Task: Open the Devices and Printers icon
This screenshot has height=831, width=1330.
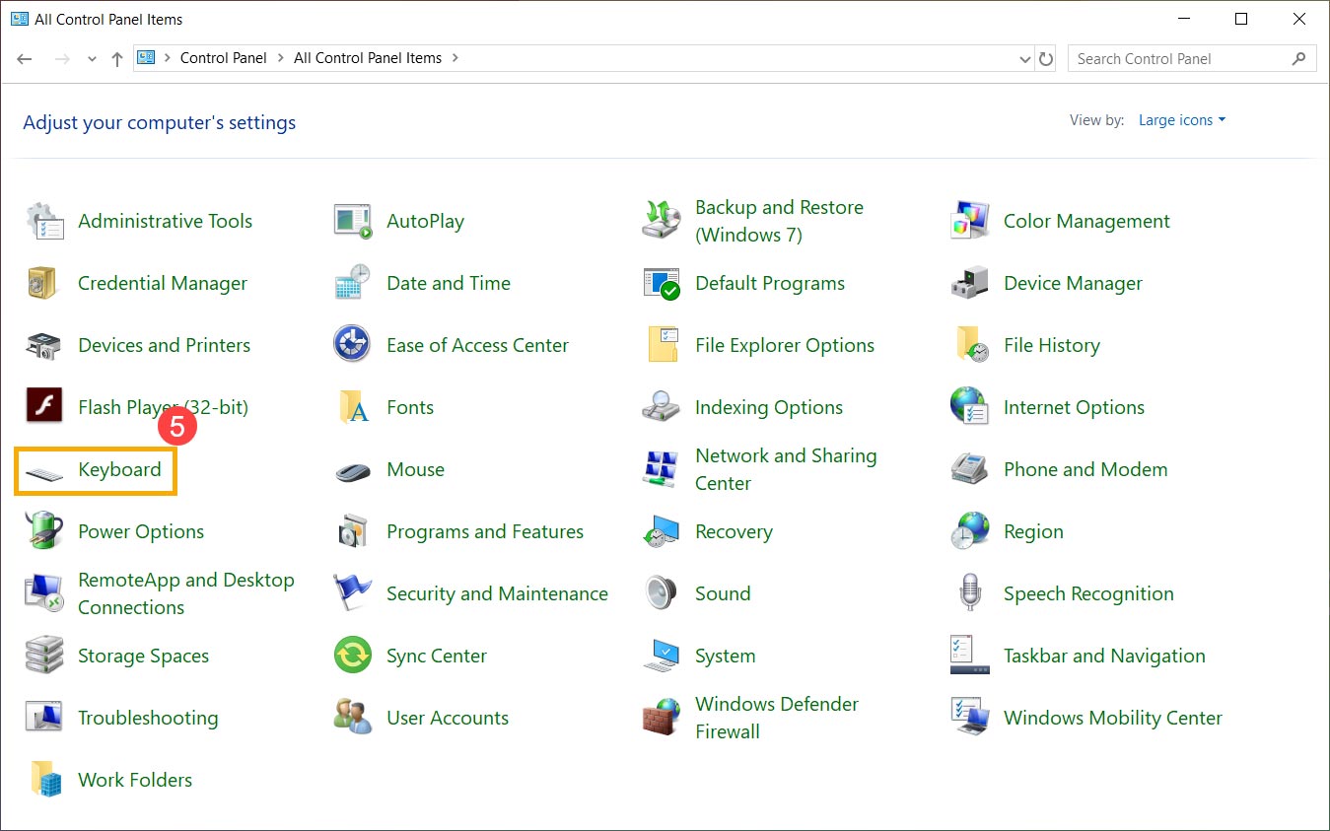Action: click(44, 345)
